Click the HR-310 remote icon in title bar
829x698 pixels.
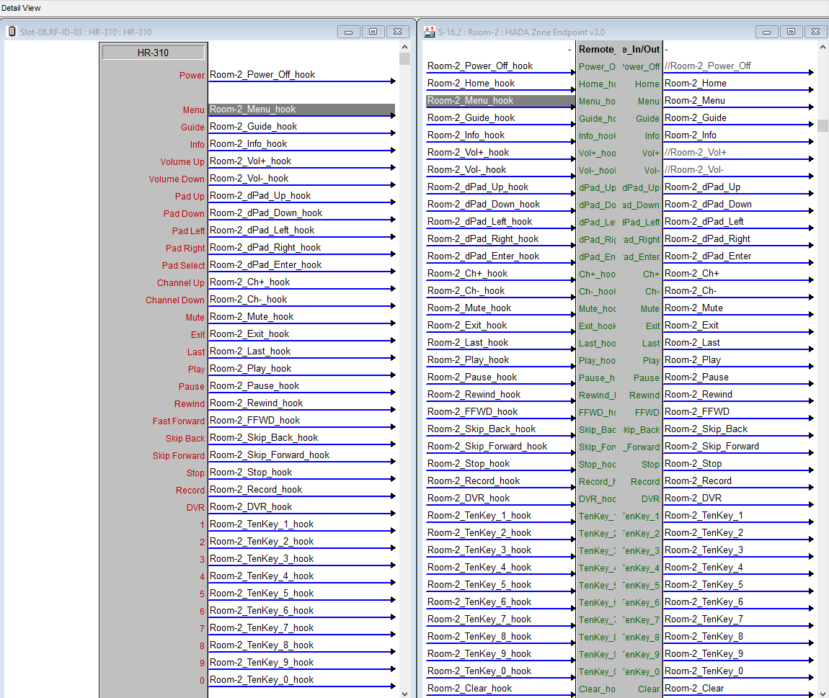pos(12,32)
